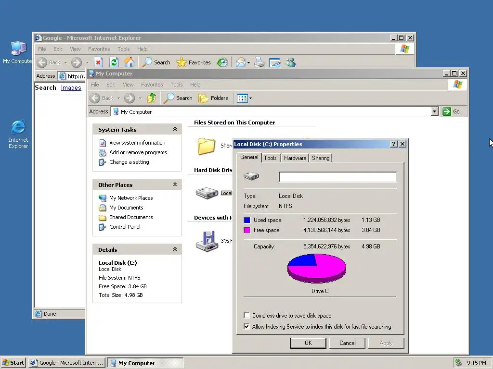Open Favorites menu in Internet Explorer
The height and width of the screenshot is (369, 493).
click(x=99, y=49)
